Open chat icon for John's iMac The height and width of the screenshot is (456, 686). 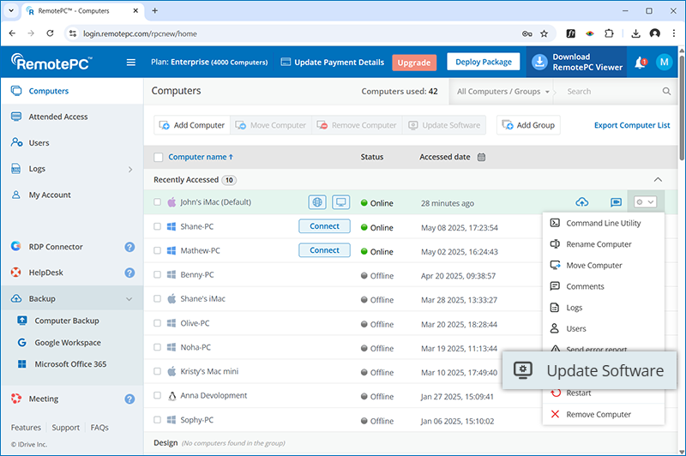[x=616, y=203]
